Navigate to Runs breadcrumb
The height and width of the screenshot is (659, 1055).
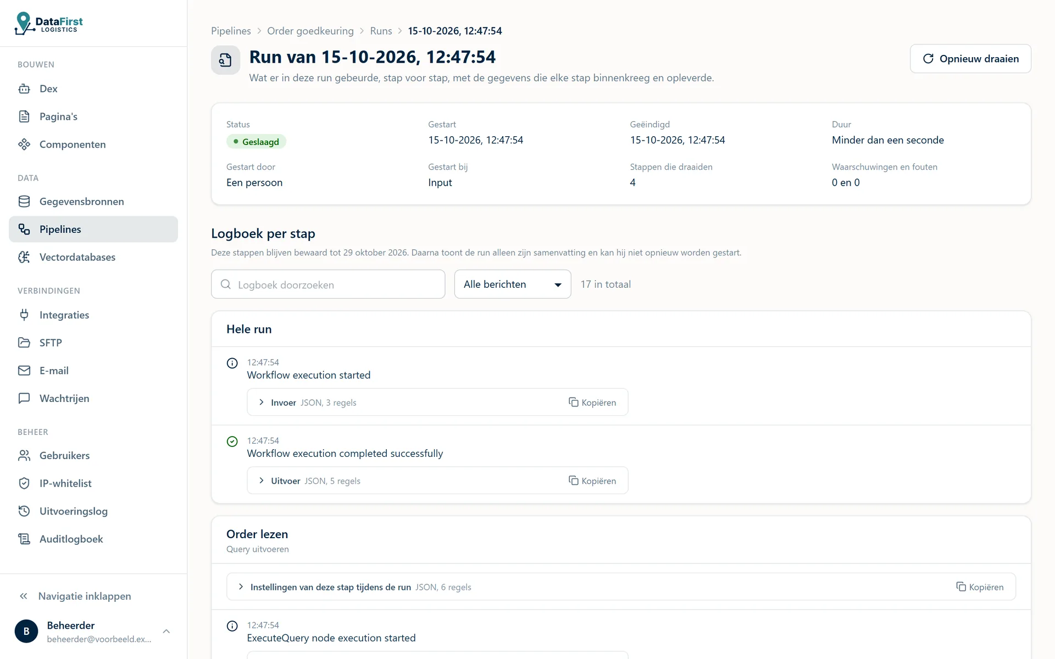[381, 31]
